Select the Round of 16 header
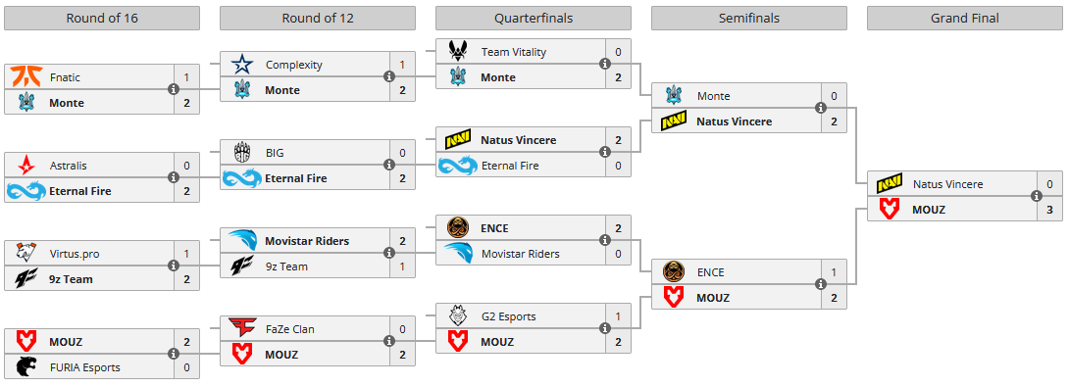This screenshot has height=387, width=1069. pos(102,19)
